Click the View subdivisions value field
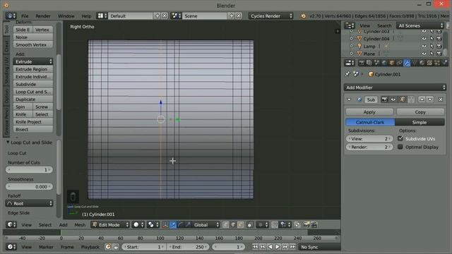This screenshot has height=254, width=452. pyautogui.click(x=369, y=138)
